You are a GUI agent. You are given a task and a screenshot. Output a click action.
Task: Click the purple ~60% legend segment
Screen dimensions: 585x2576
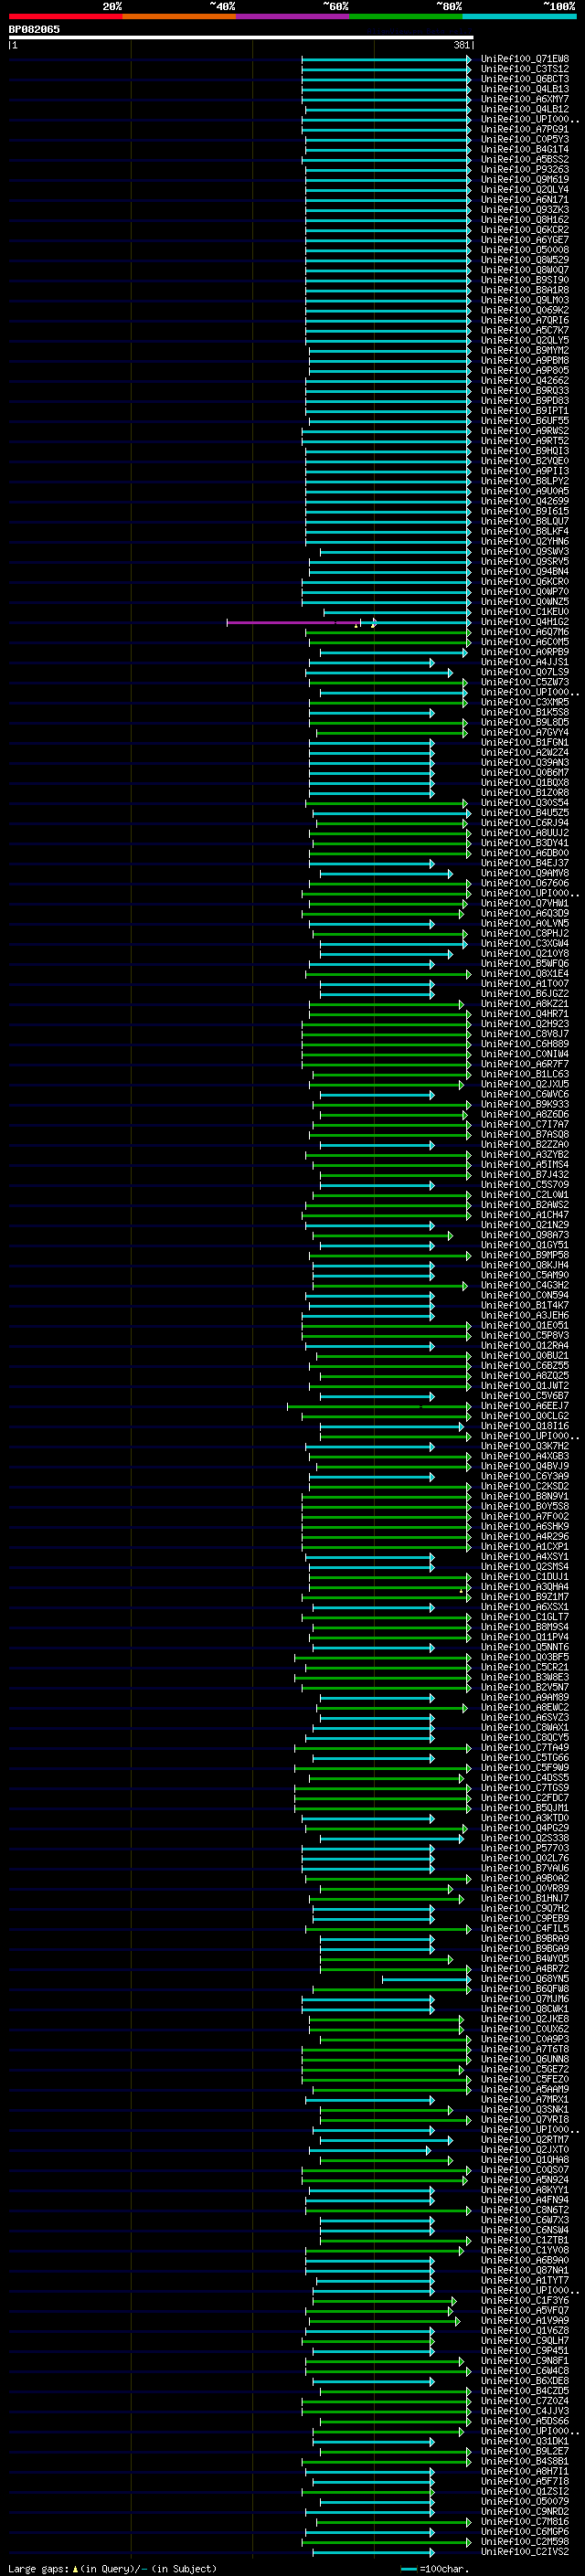pyautogui.click(x=293, y=16)
